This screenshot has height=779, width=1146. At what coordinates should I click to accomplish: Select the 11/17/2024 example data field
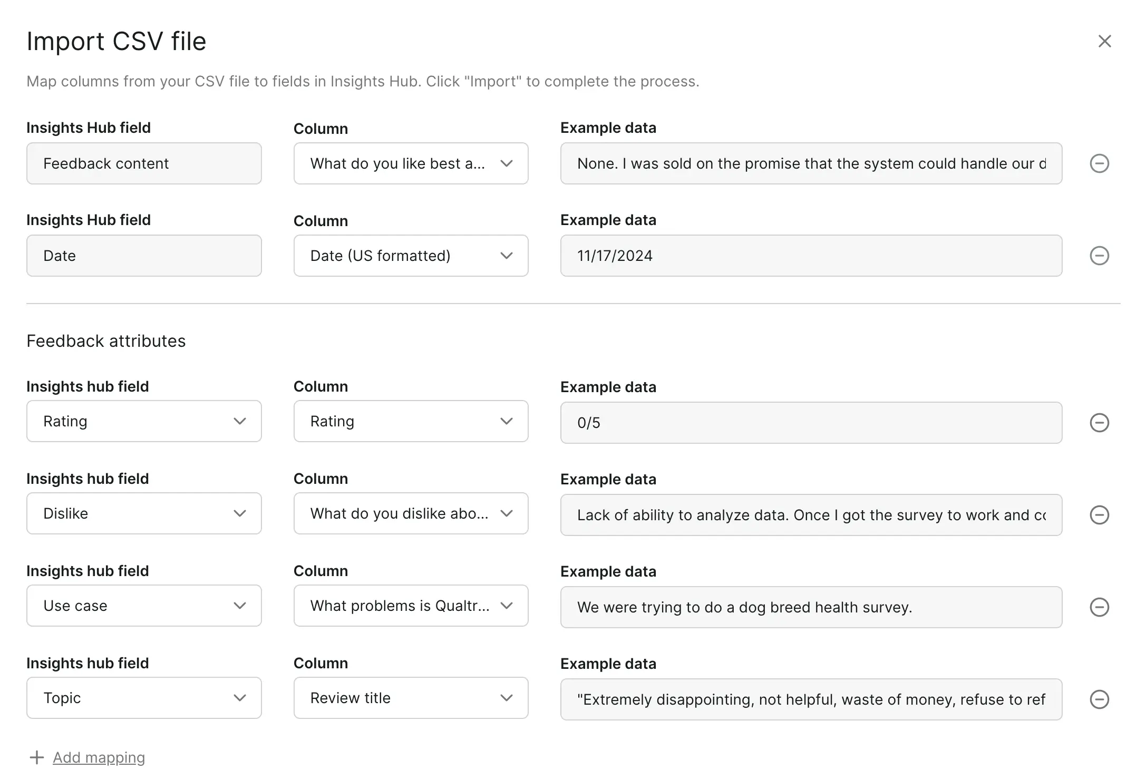[x=811, y=256]
